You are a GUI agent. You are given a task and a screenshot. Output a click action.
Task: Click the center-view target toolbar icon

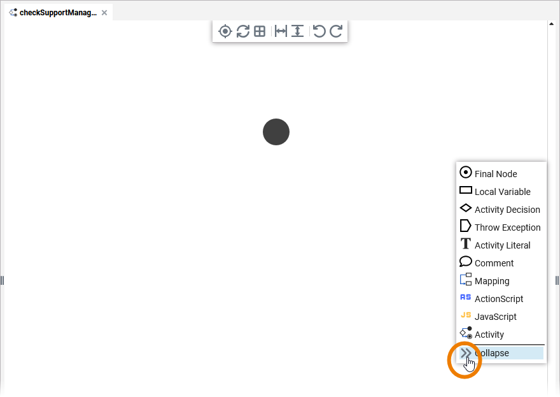225,31
